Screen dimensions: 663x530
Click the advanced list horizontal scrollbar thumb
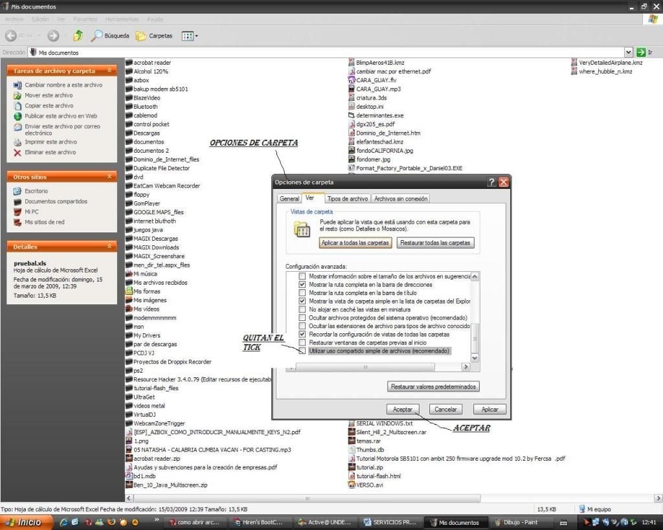[x=365, y=368]
